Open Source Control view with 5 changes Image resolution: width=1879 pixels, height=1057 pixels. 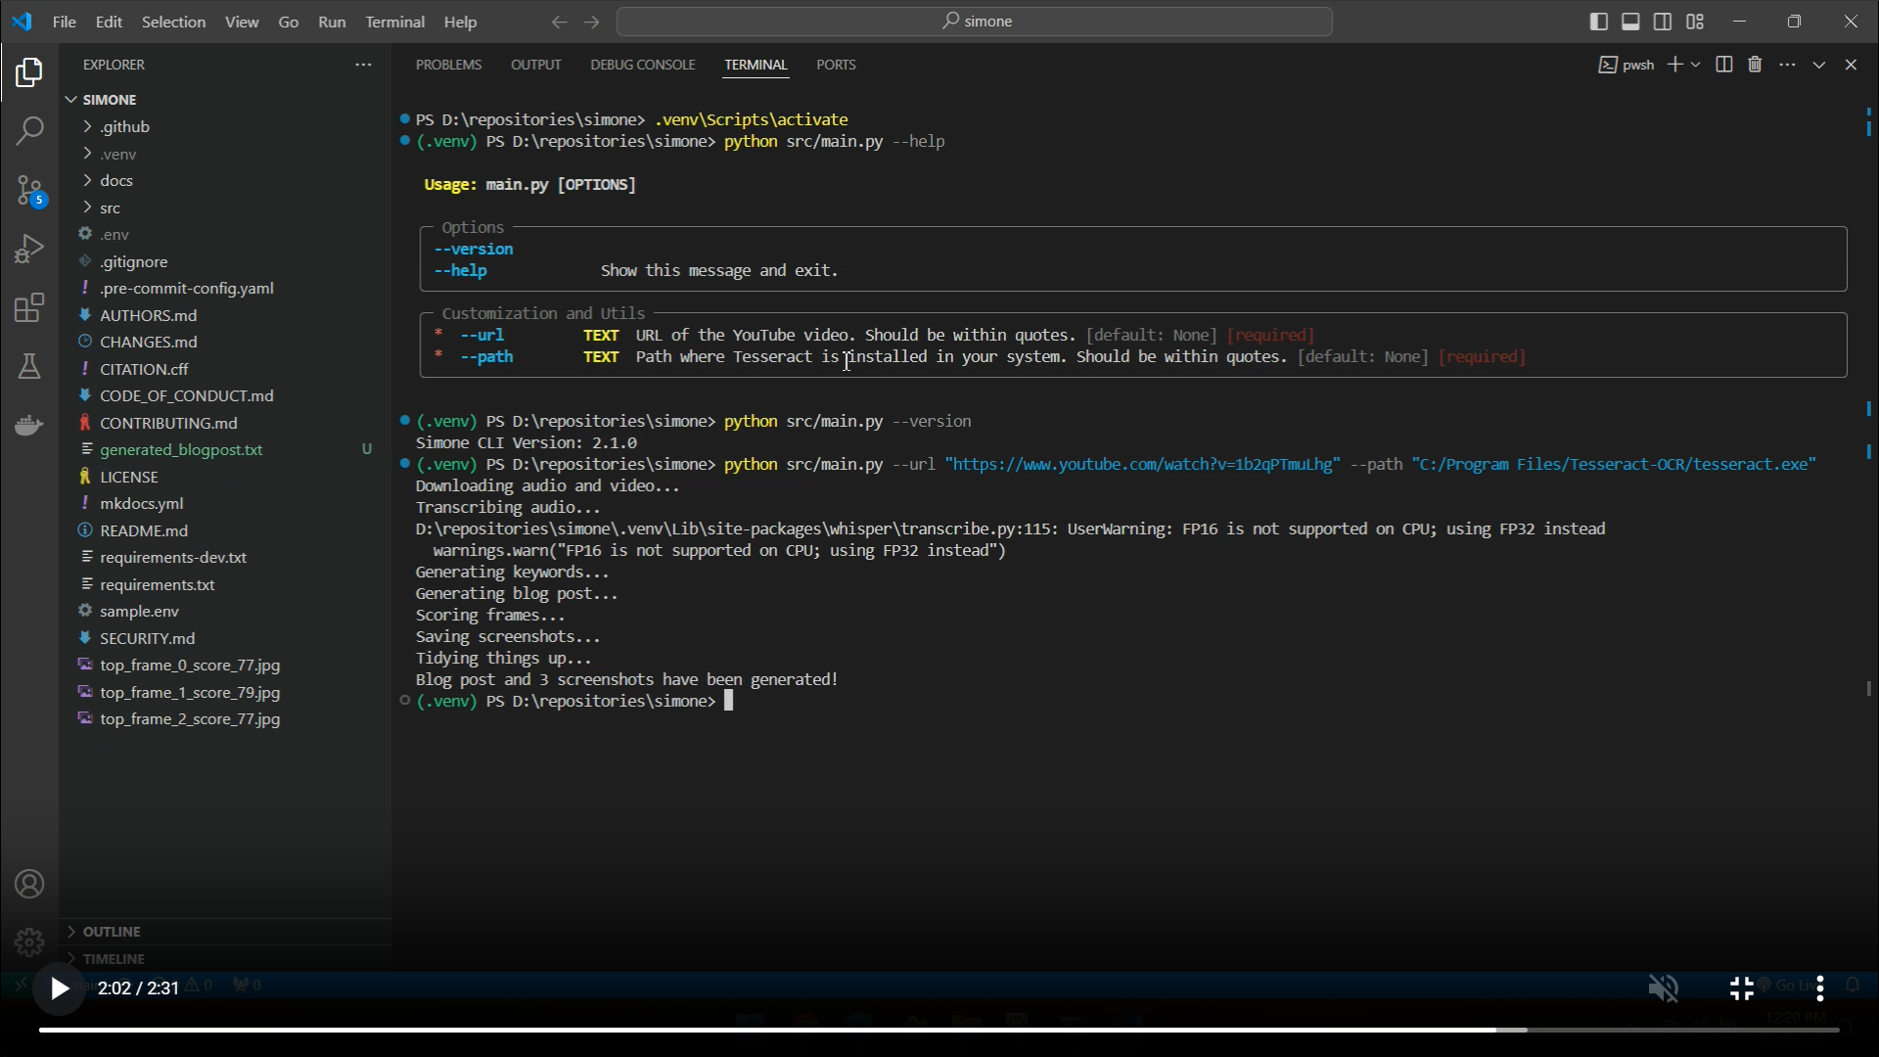pyautogui.click(x=29, y=191)
